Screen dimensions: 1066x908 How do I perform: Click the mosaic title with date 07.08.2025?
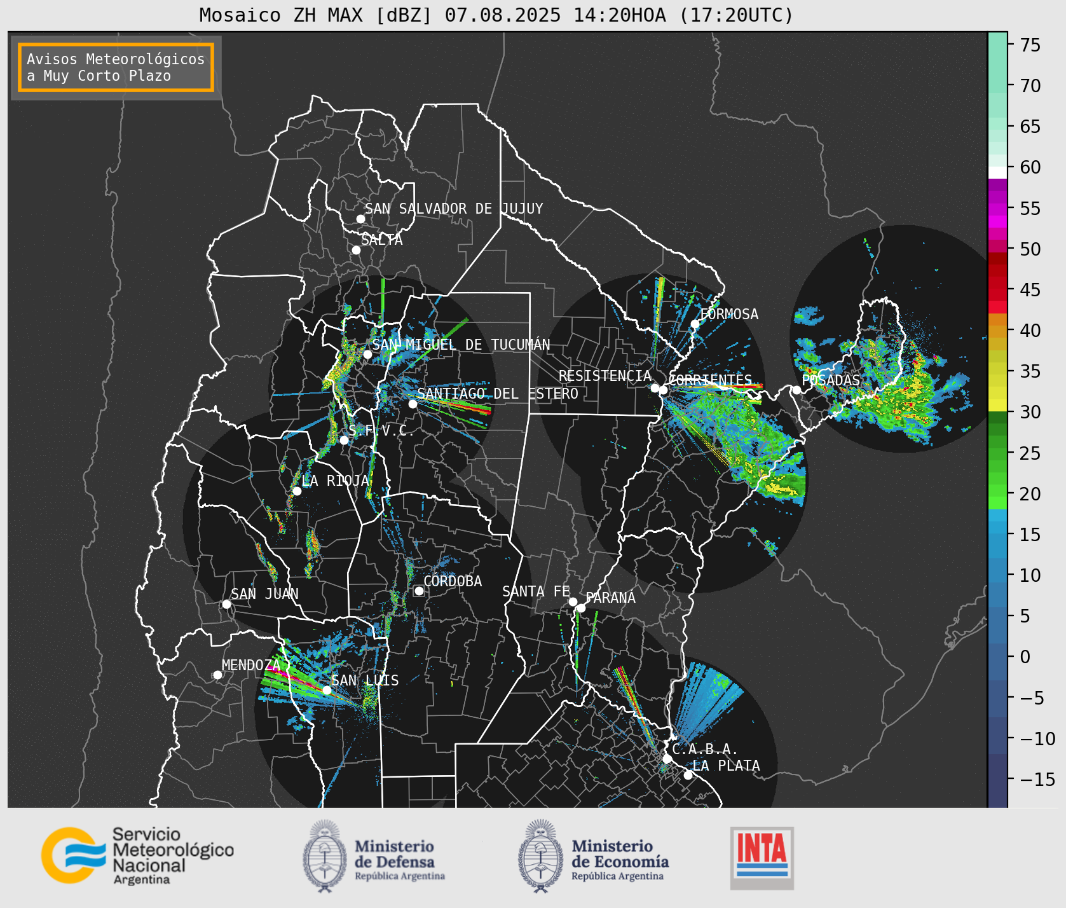coord(496,15)
